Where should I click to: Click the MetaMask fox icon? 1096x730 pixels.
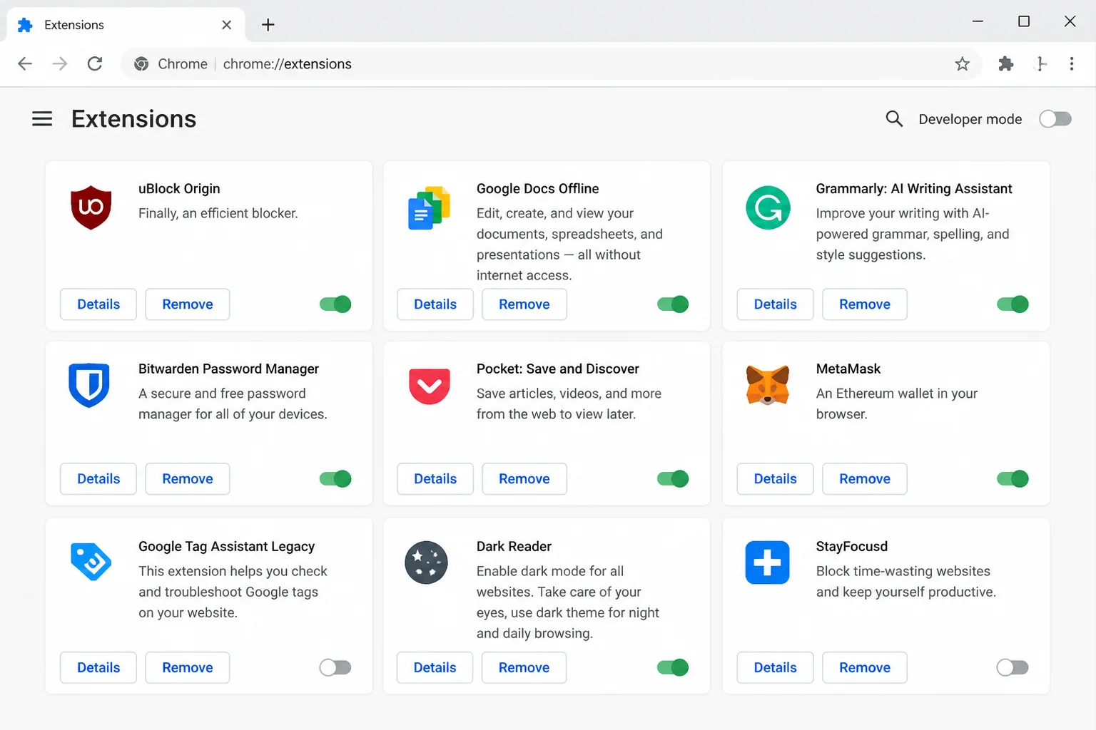(768, 385)
